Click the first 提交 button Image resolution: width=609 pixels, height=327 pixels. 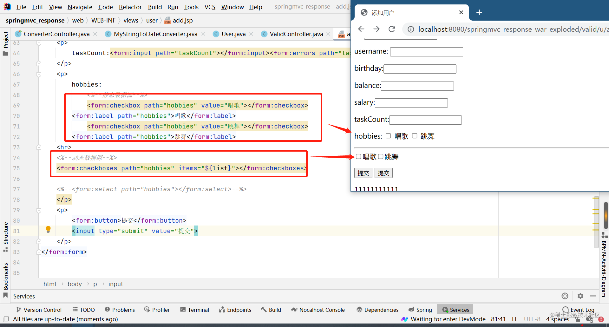click(363, 173)
